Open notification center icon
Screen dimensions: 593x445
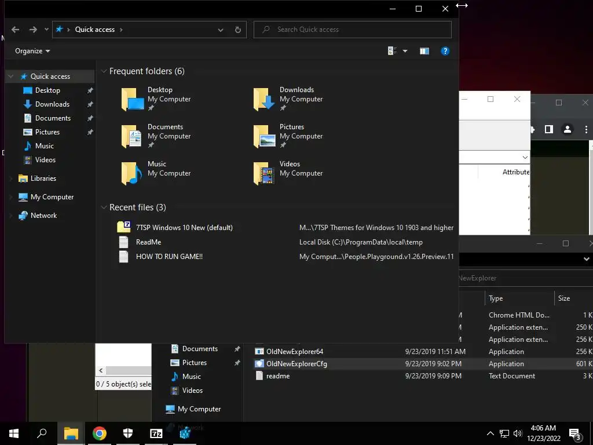tap(575, 433)
